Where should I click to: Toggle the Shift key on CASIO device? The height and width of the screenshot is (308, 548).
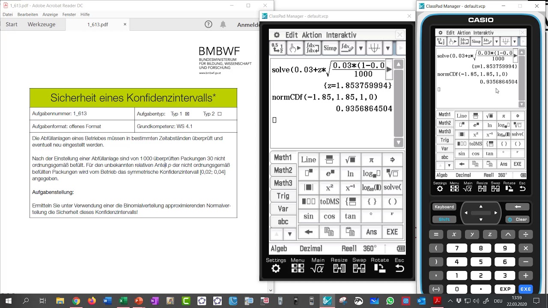point(444,219)
